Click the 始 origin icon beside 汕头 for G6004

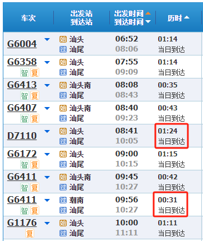63,39
